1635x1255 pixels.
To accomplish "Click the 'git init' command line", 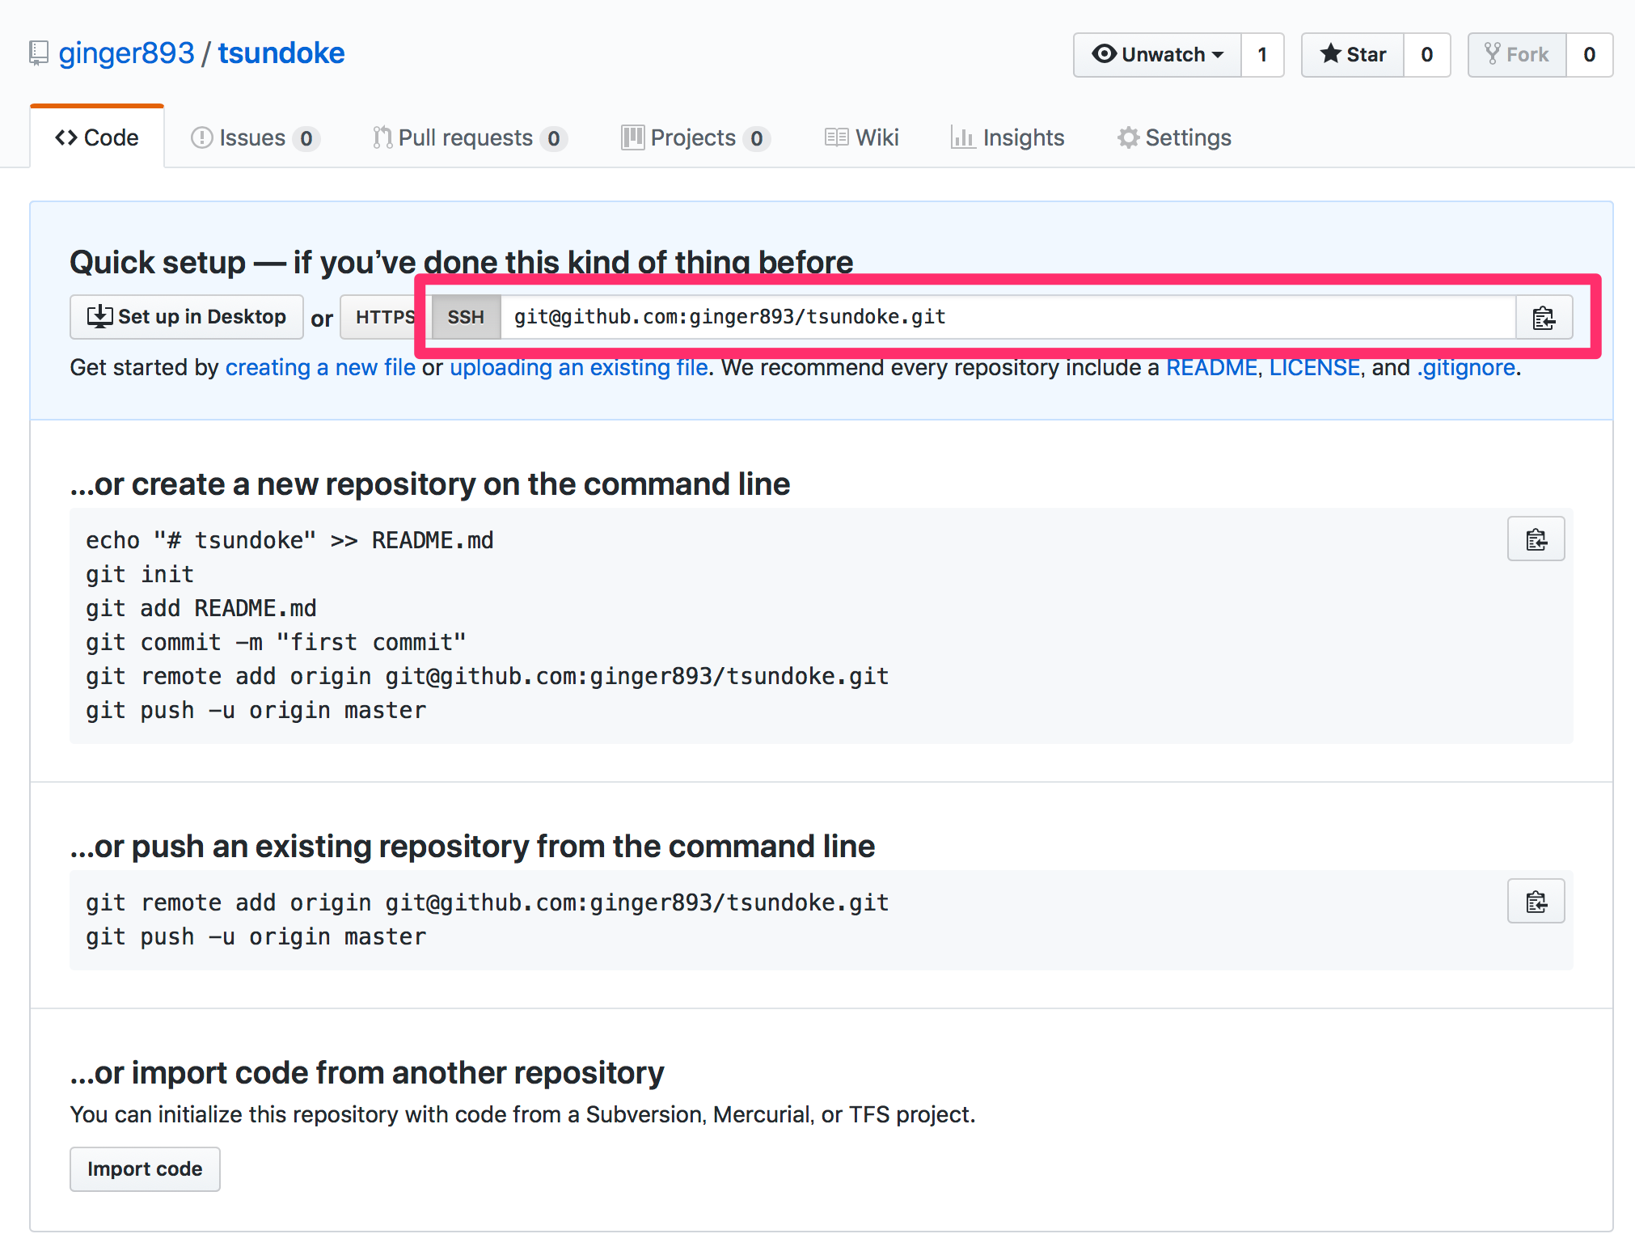I will pos(140,575).
